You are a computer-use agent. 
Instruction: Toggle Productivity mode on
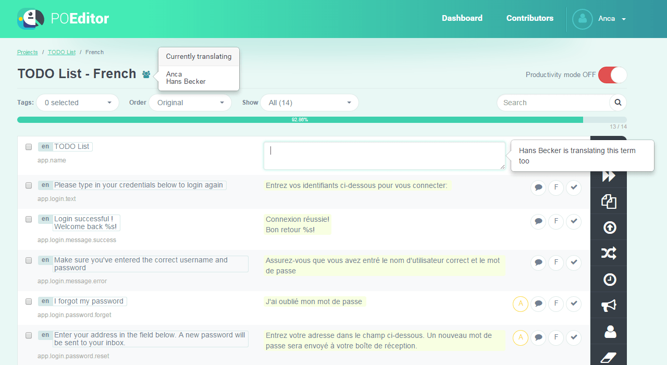[612, 75]
